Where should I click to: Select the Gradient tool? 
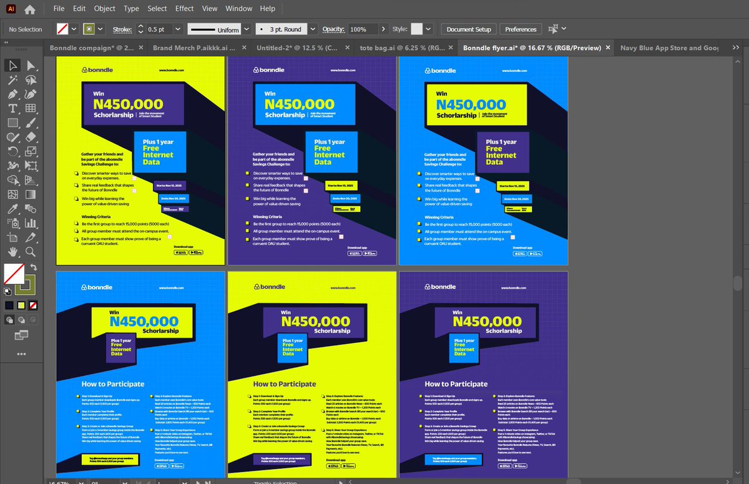(x=30, y=195)
